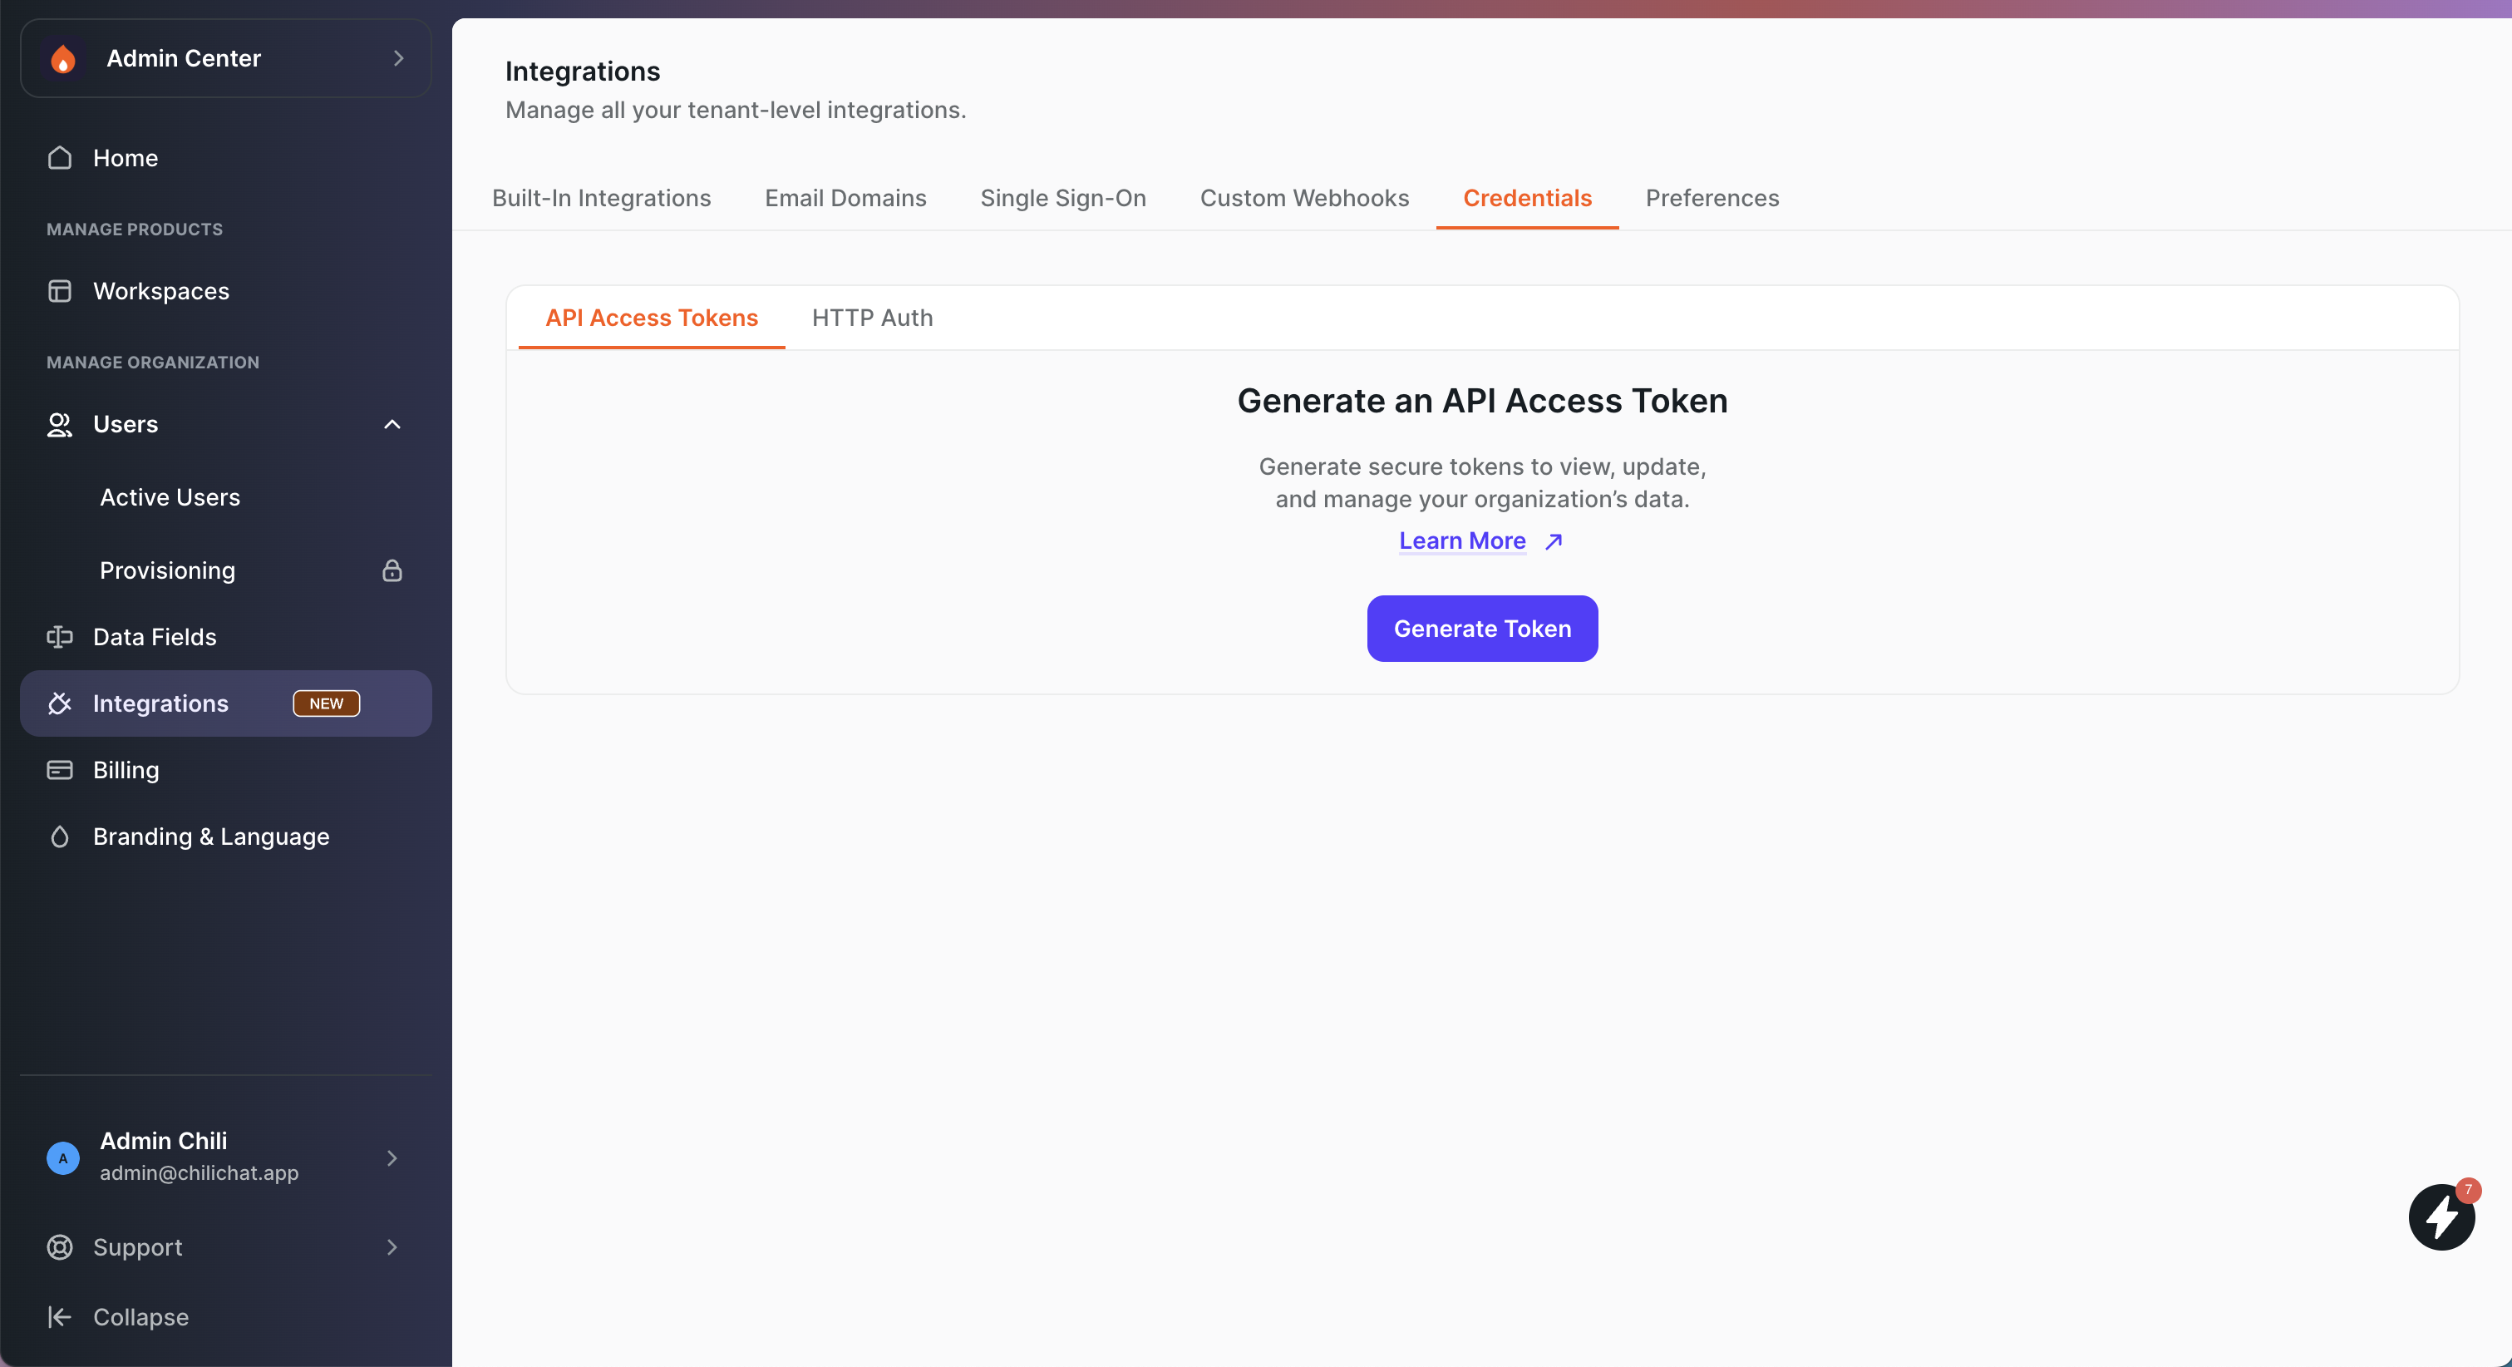2512x1367 pixels.
Task: Expand the Support section chevron
Action: point(392,1247)
